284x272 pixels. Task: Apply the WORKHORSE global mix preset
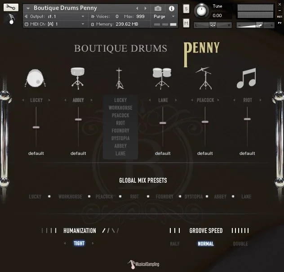point(70,197)
